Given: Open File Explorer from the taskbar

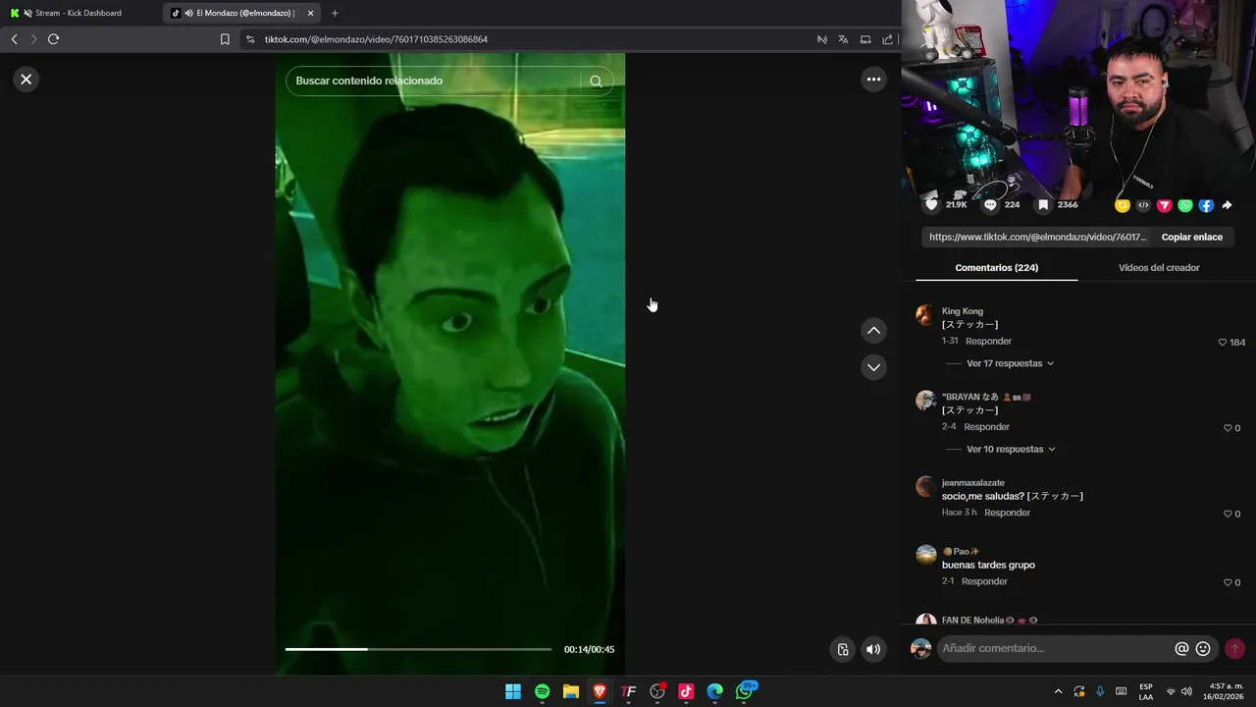Looking at the screenshot, I should 570,691.
